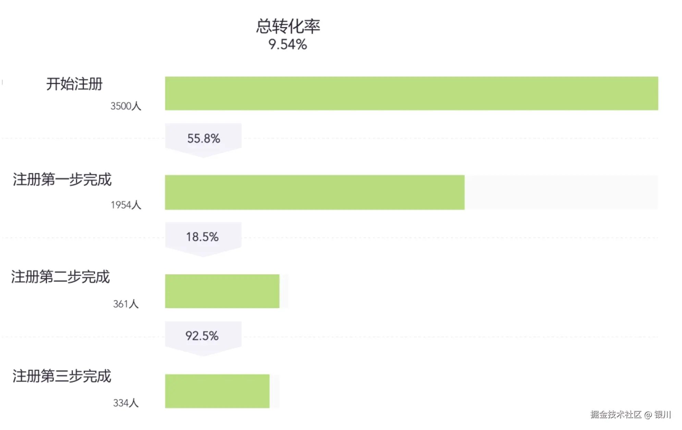Click the 55.8% conversion arrow badge
Screen dimensions: 682x430
click(203, 139)
